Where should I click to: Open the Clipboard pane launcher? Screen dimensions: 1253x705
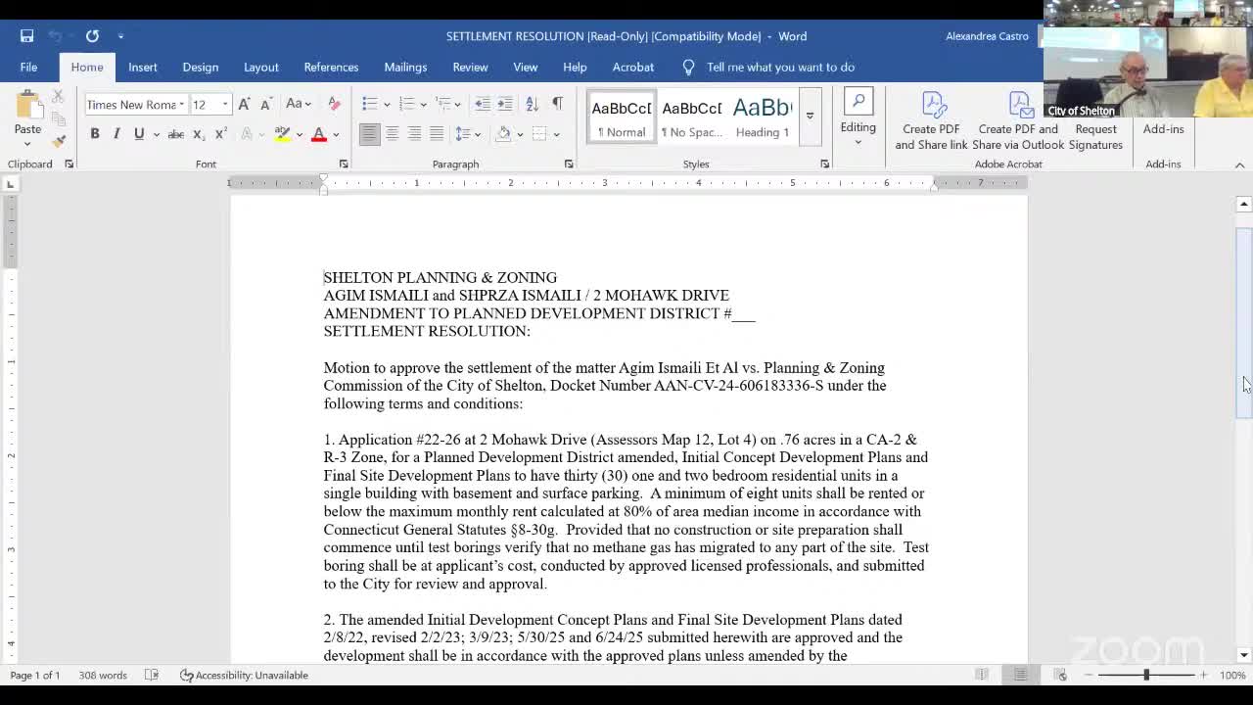click(x=69, y=164)
